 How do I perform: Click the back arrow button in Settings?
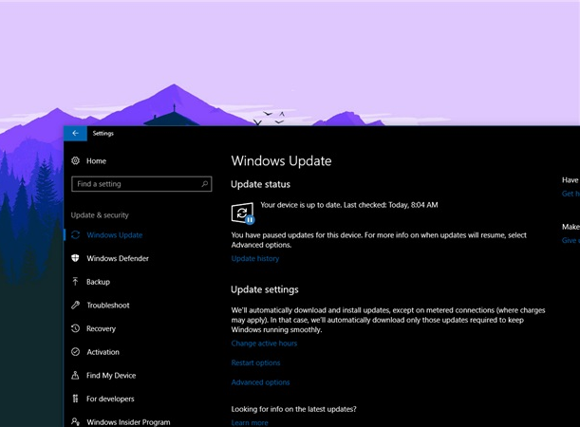coord(75,134)
